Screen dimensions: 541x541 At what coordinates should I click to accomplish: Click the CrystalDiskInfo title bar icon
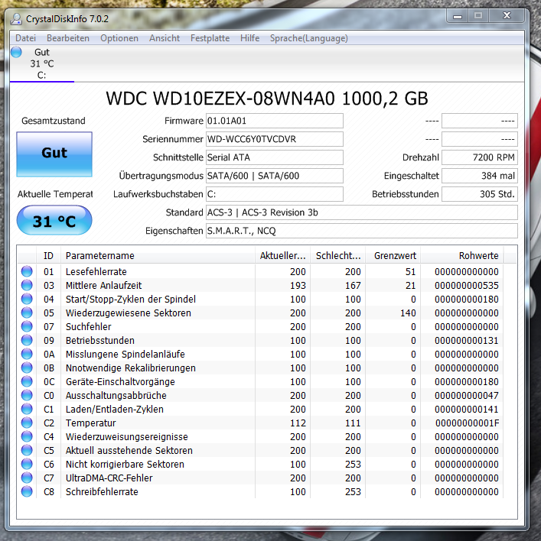click(x=16, y=18)
